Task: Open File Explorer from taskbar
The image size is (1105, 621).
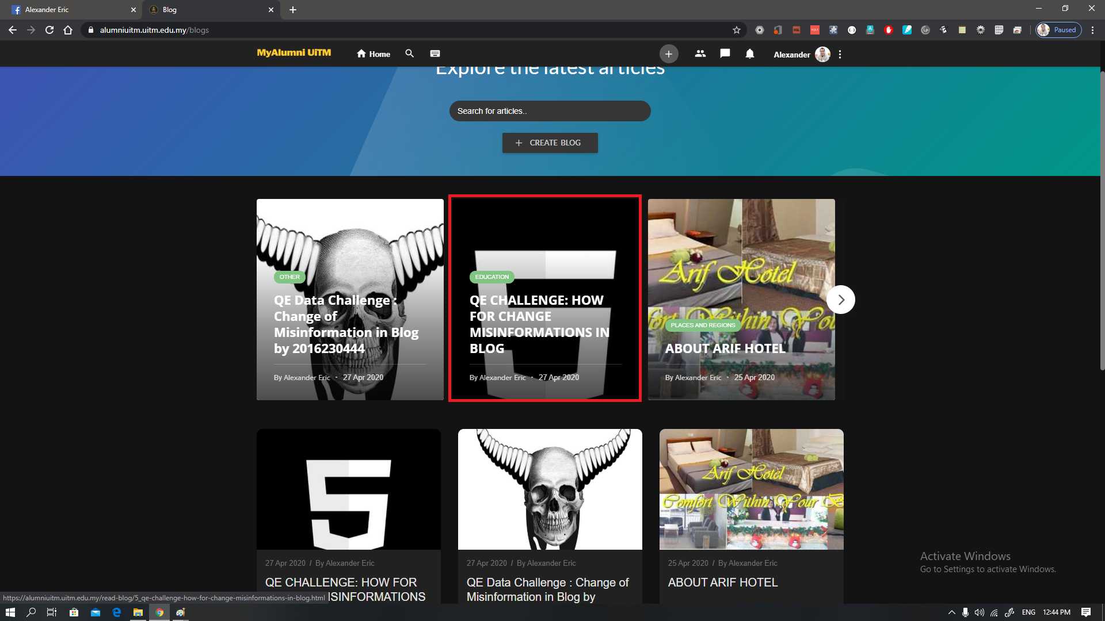Action: click(x=138, y=612)
